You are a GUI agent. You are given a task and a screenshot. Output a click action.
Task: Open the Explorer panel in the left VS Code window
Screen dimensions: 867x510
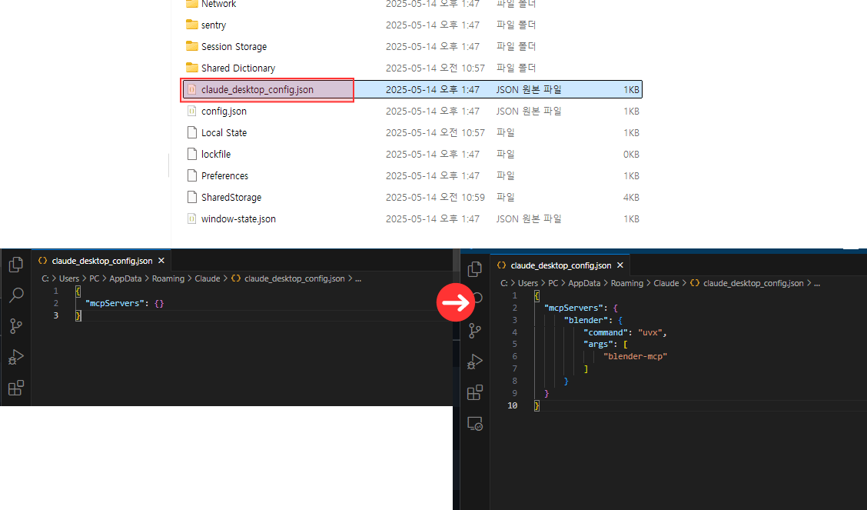[15, 264]
